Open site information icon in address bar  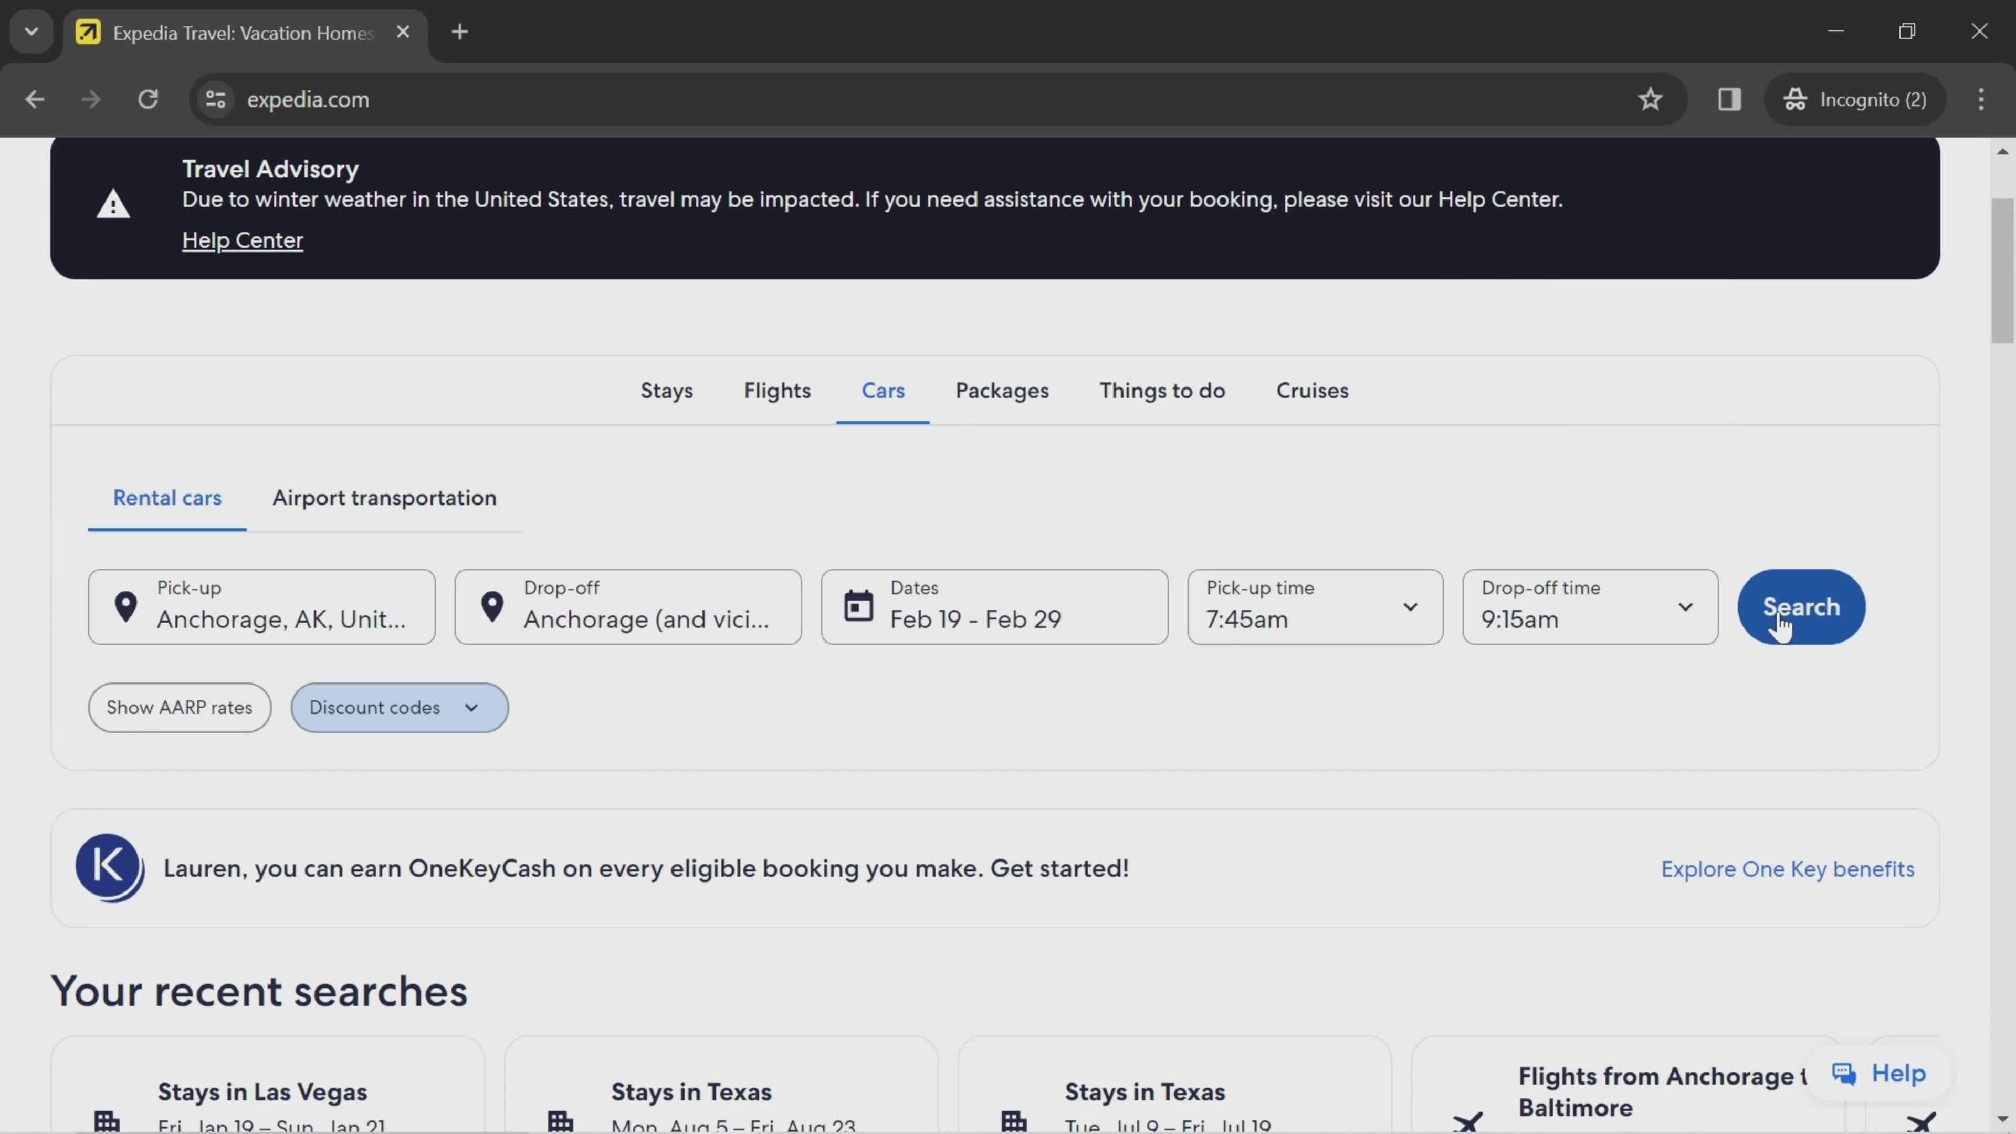[x=215, y=99]
